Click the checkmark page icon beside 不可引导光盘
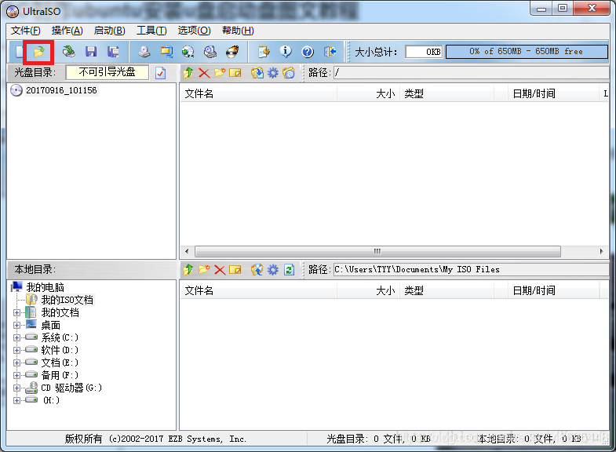Image resolution: width=616 pixels, height=452 pixels. (160, 73)
